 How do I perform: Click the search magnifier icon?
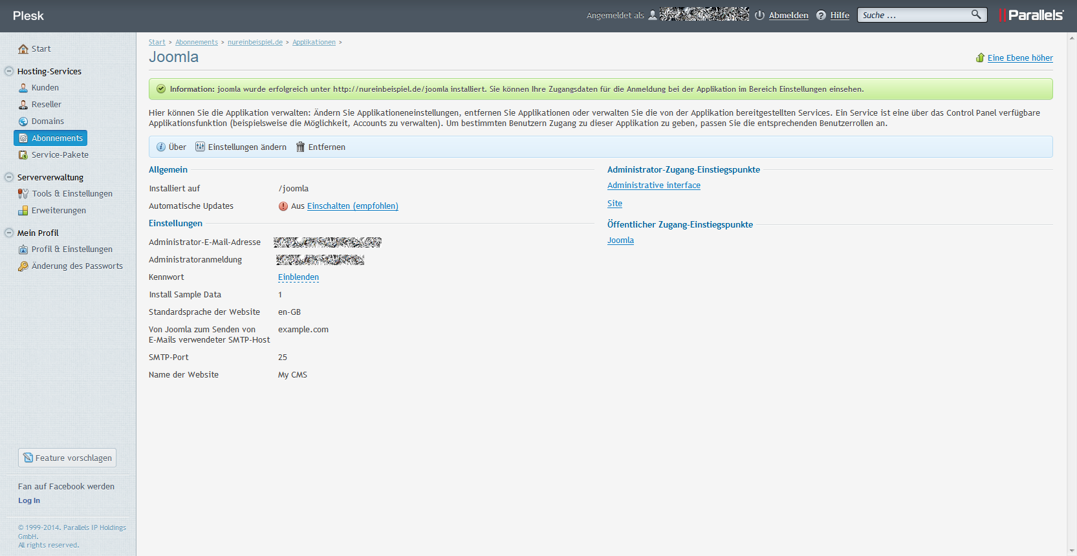976,14
